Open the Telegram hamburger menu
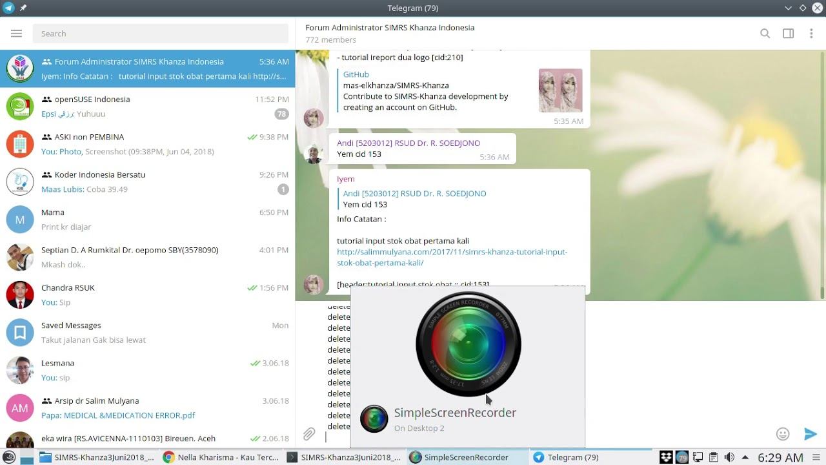The height and width of the screenshot is (465, 826). (x=17, y=34)
